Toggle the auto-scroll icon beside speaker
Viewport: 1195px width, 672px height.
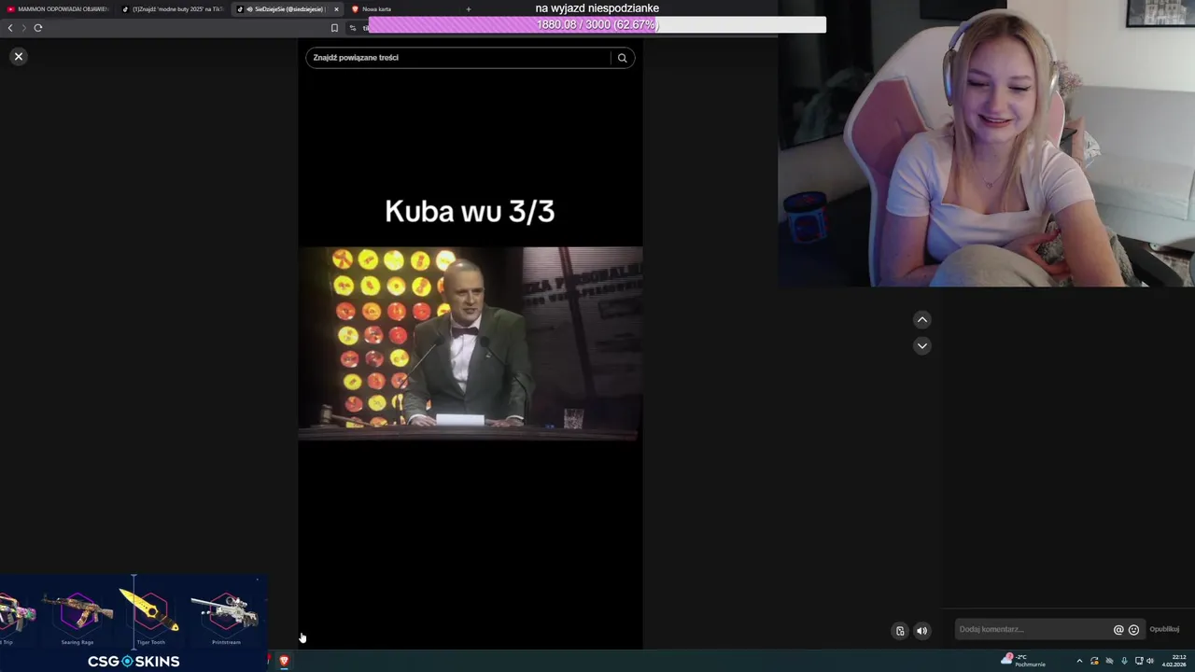pyautogui.click(x=900, y=631)
